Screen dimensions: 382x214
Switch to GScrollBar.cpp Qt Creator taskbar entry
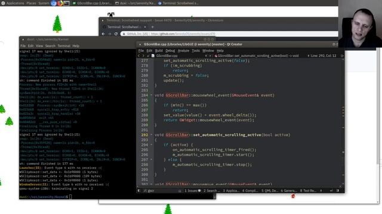(x=92, y=3)
